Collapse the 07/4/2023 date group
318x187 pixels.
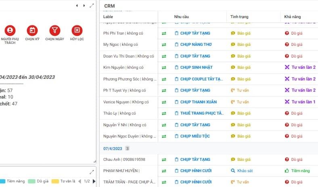point(113,148)
